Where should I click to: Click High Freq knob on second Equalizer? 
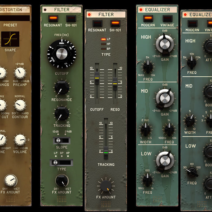click(x=192, y=63)
